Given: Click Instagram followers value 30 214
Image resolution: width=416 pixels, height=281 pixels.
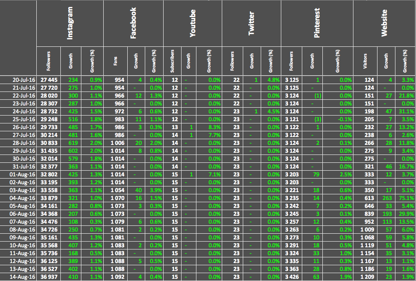Looking at the screenshot, I should click(49, 135).
